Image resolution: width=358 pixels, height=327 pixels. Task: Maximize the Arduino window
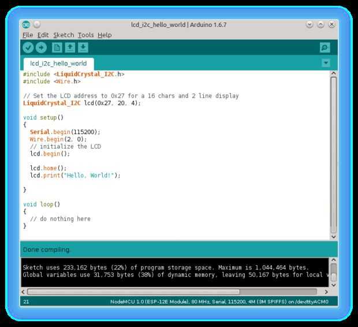[320, 24]
